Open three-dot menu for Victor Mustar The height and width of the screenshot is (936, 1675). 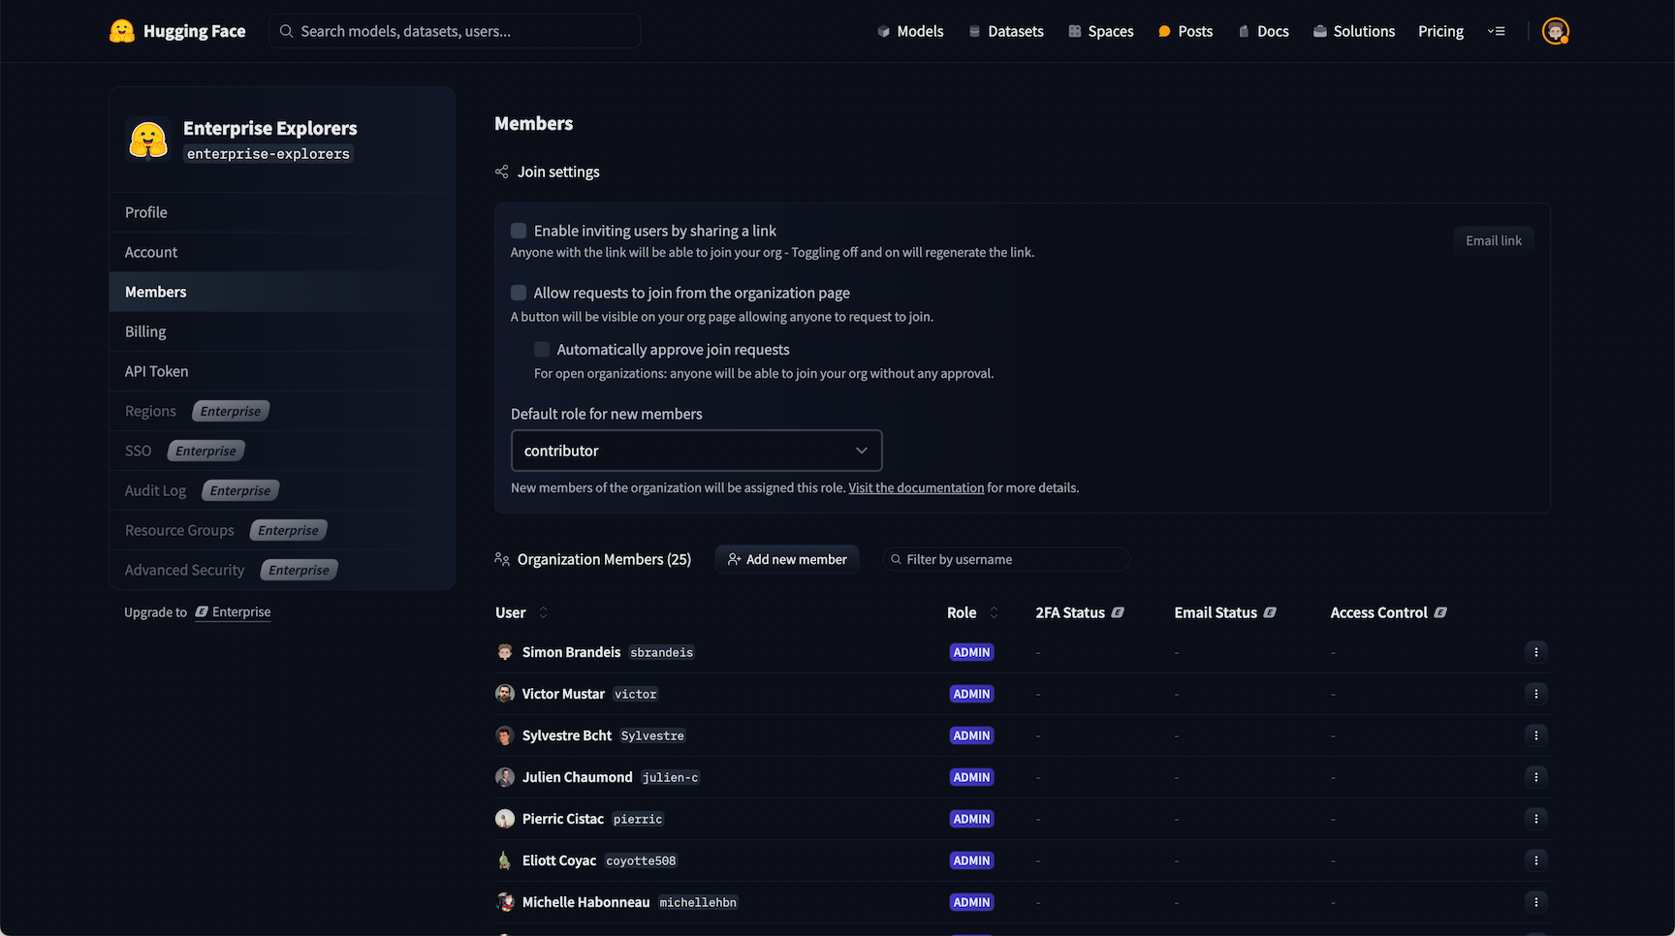pos(1535,694)
